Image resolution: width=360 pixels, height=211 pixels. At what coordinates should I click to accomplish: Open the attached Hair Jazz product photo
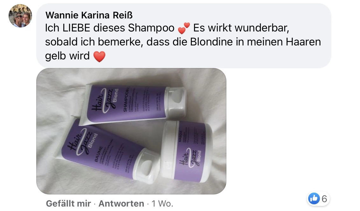pos(131,131)
